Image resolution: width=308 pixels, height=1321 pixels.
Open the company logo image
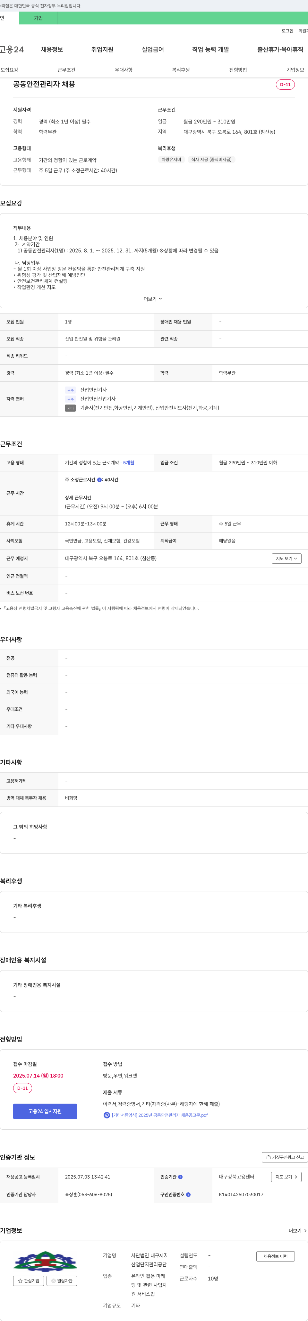tap(45, 1261)
